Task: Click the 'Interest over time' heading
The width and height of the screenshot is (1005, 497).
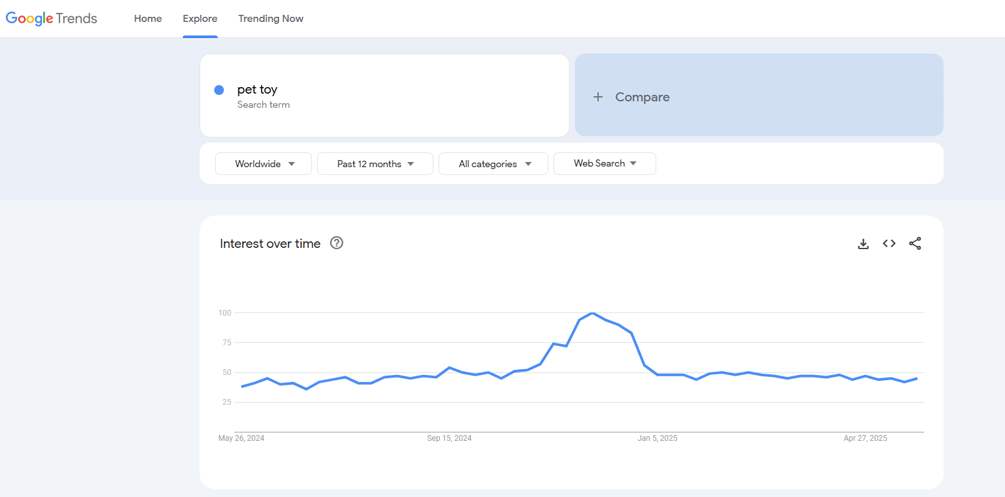Action: tap(270, 243)
